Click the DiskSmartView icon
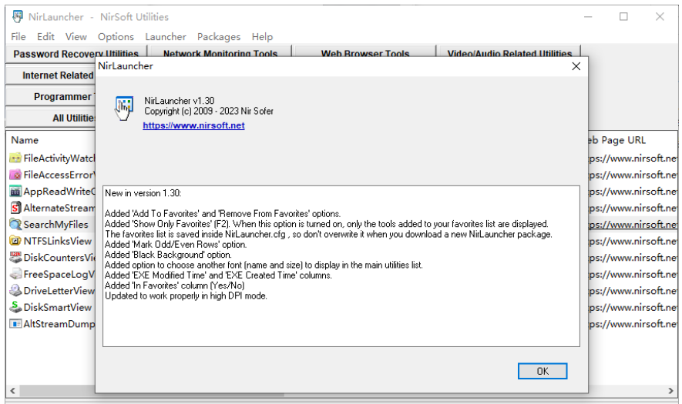This screenshot has width=682, height=404. (15, 307)
